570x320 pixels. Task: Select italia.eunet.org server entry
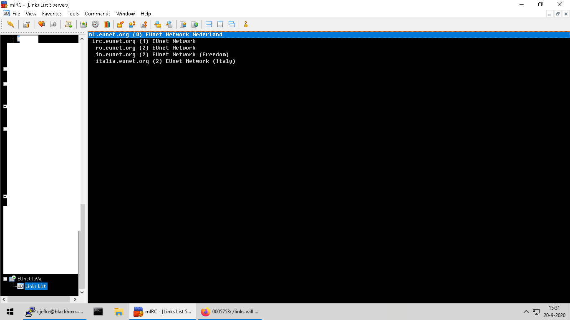pos(165,61)
